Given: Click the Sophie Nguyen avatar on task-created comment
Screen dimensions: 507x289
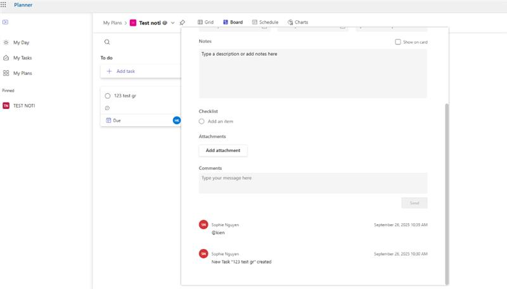Looking at the screenshot, I should coord(203,254).
